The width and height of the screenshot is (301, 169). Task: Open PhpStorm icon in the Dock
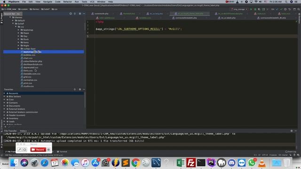click(x=211, y=163)
